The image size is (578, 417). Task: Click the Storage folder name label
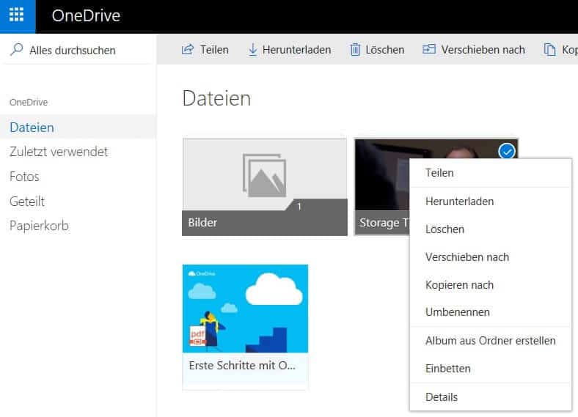[x=384, y=223]
